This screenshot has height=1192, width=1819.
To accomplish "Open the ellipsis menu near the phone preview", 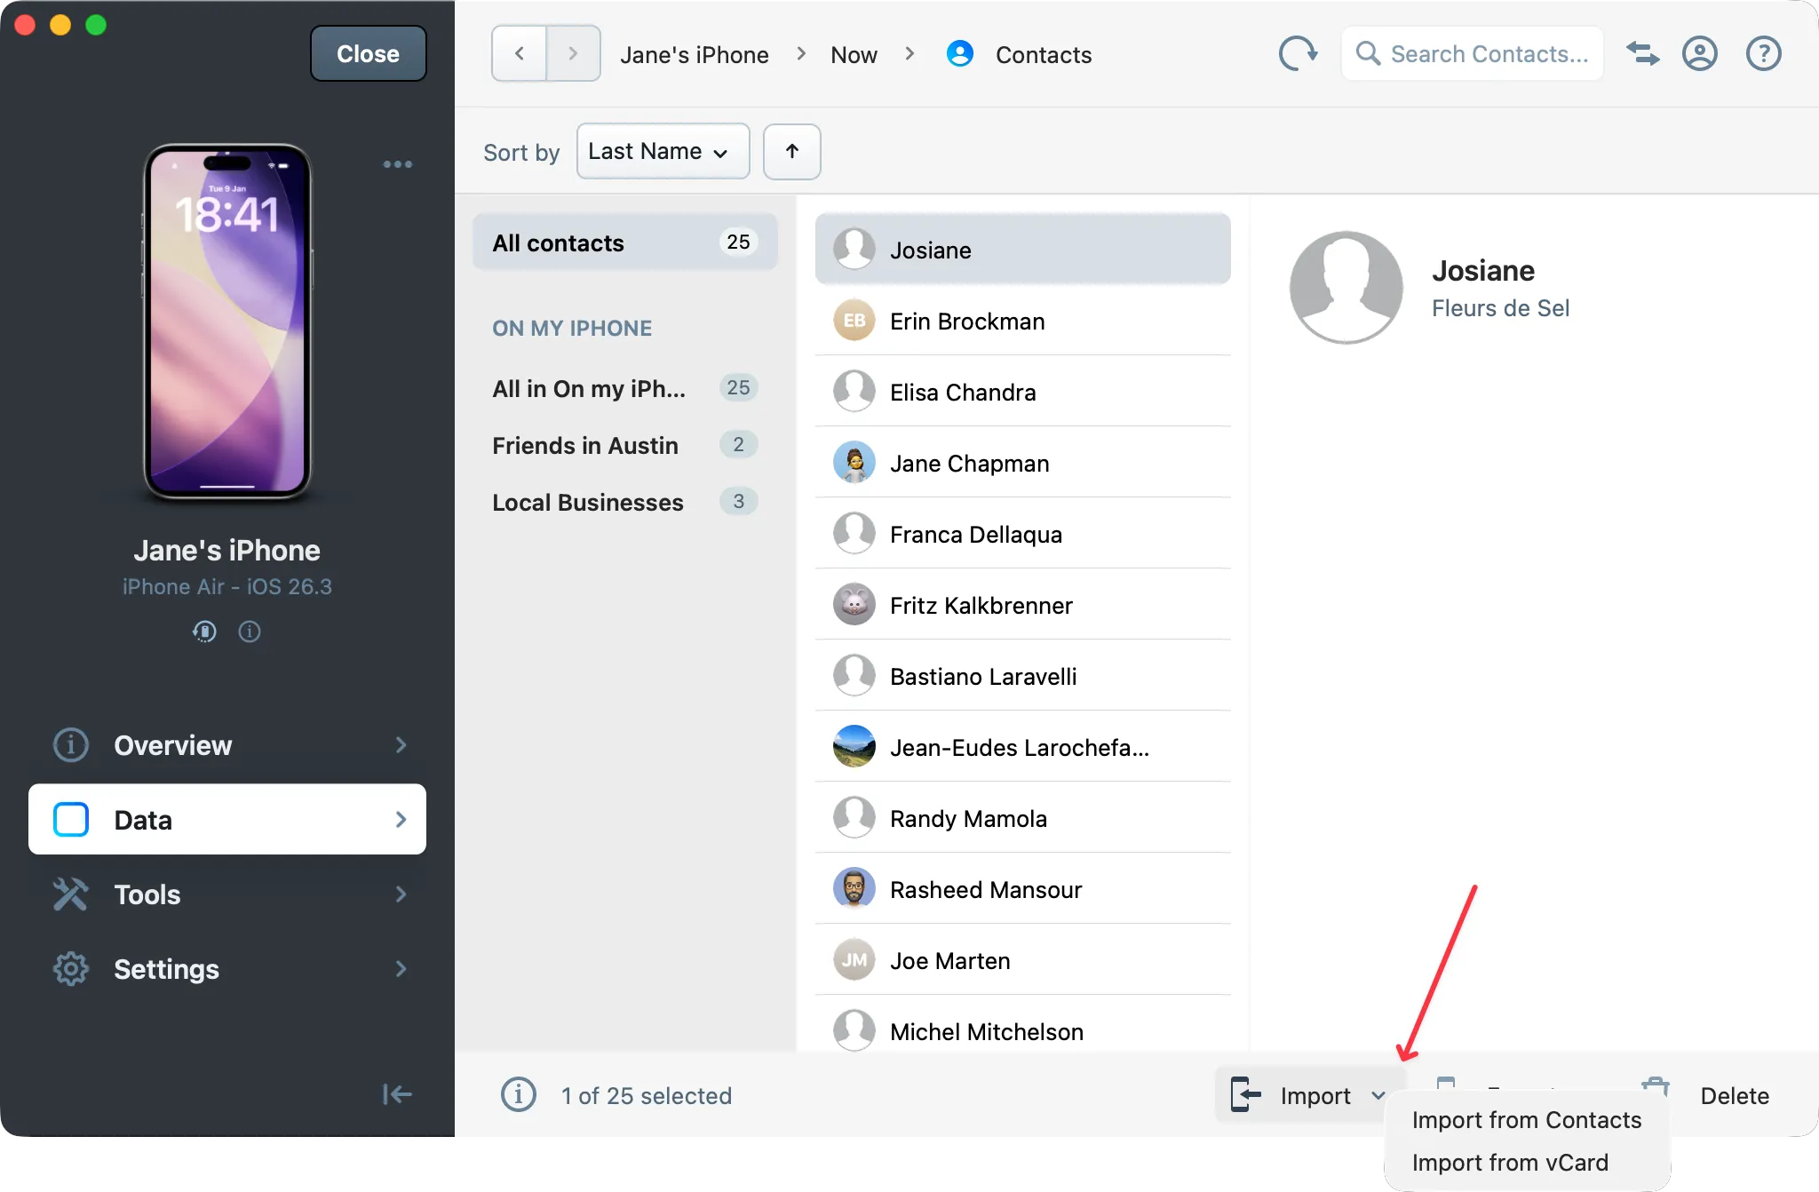I will (x=398, y=163).
